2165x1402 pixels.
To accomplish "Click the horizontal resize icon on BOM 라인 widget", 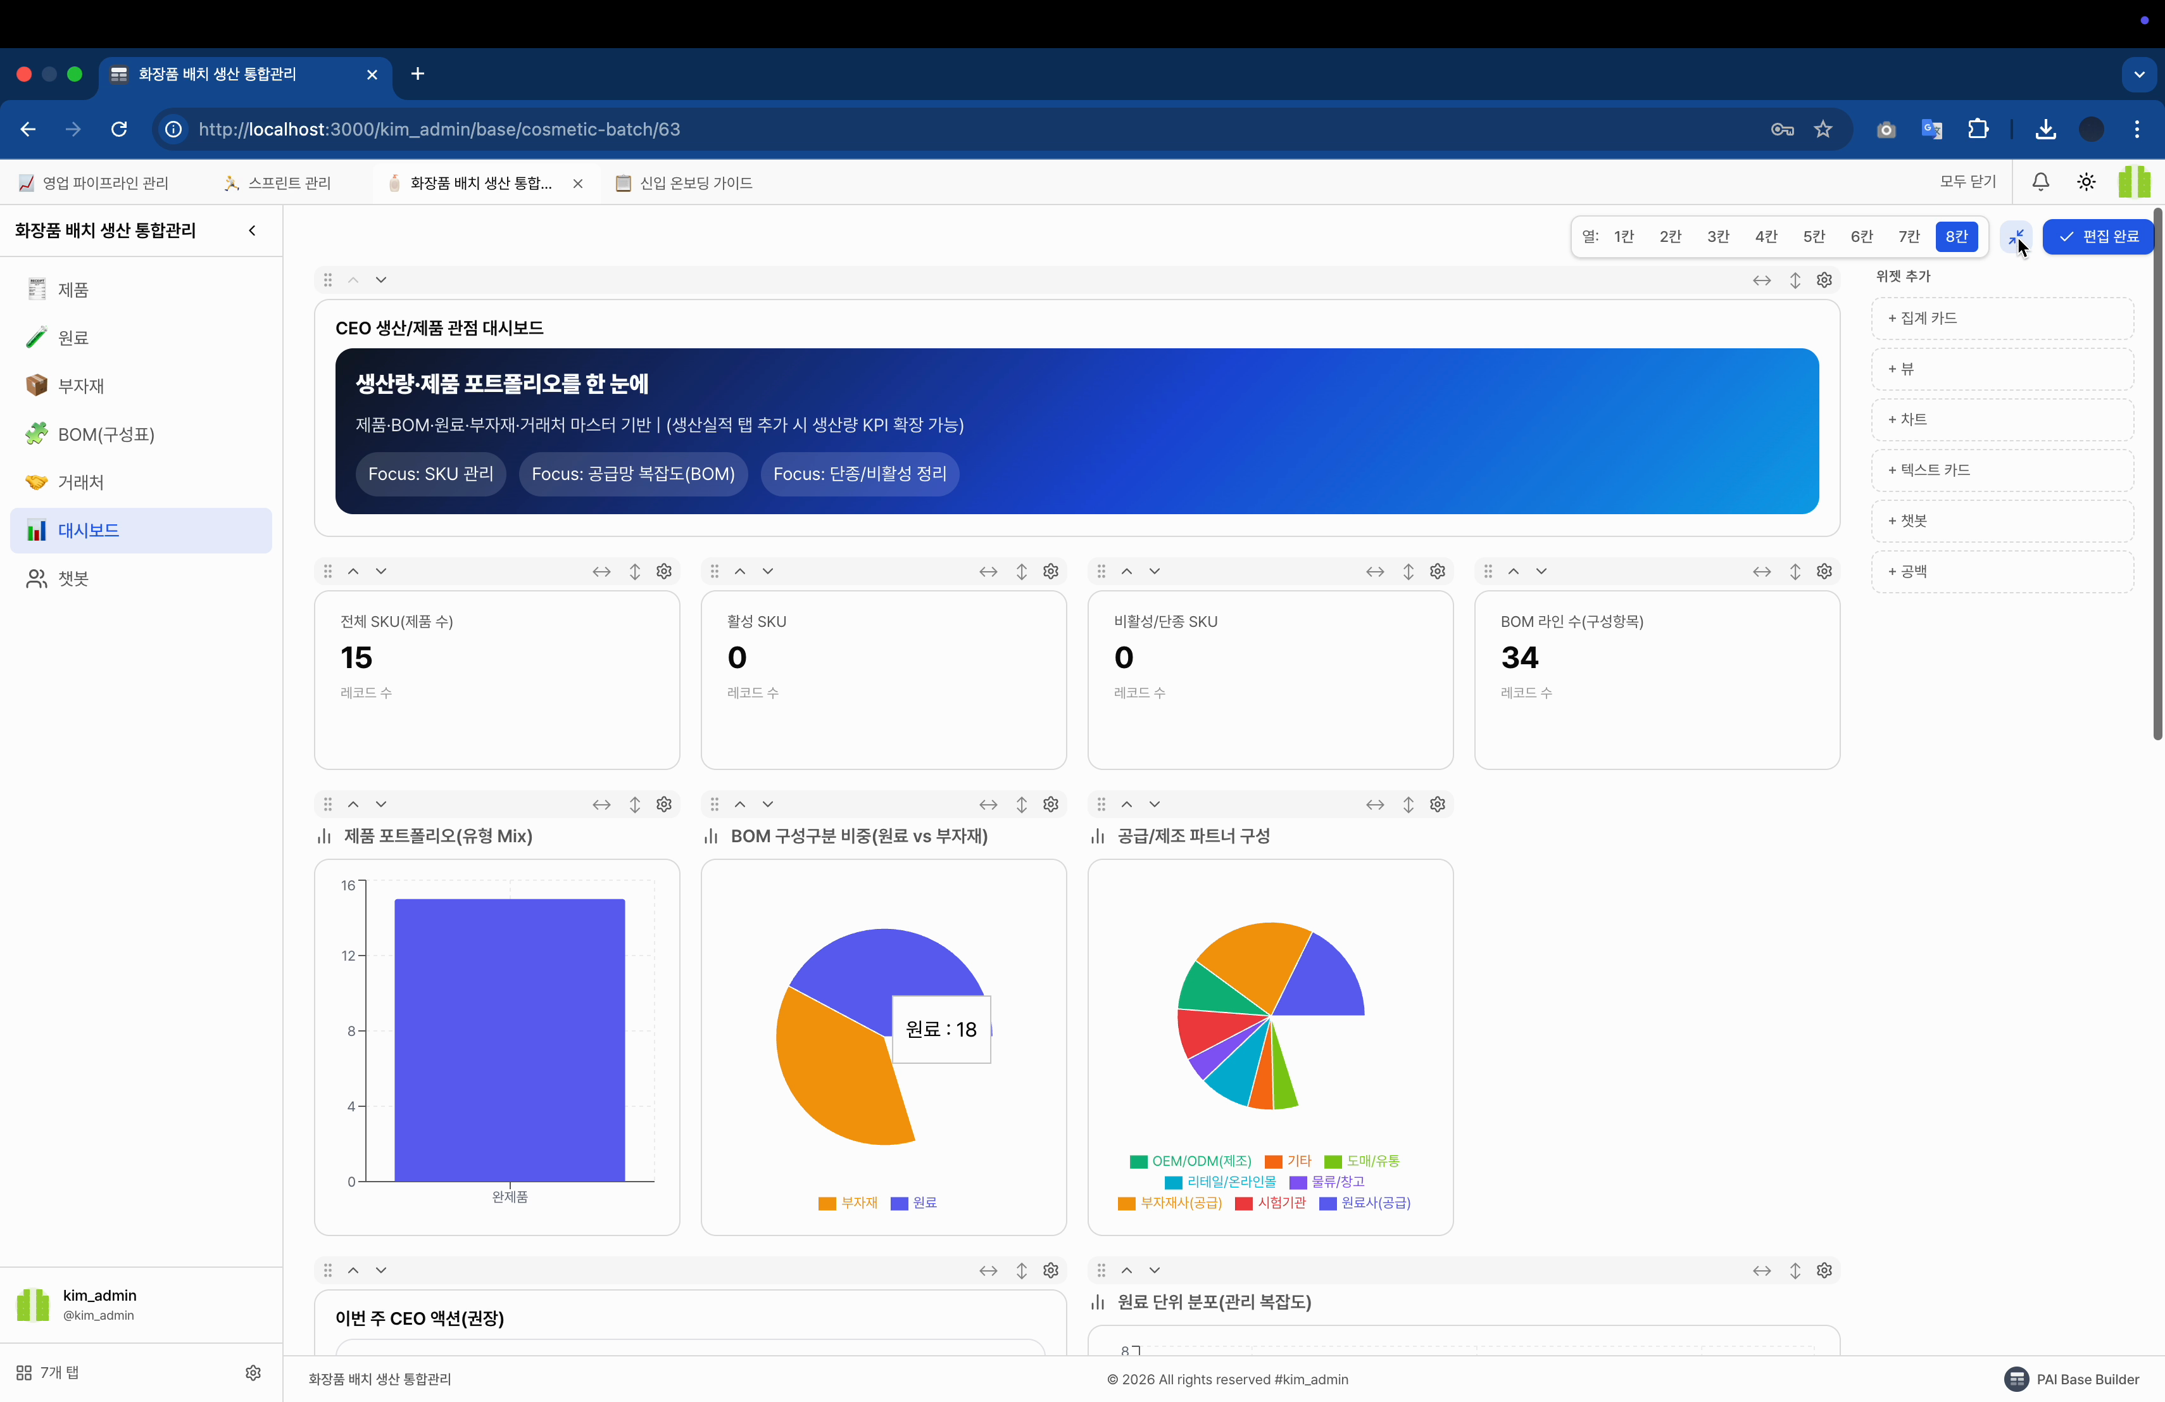I will pos(1761,571).
